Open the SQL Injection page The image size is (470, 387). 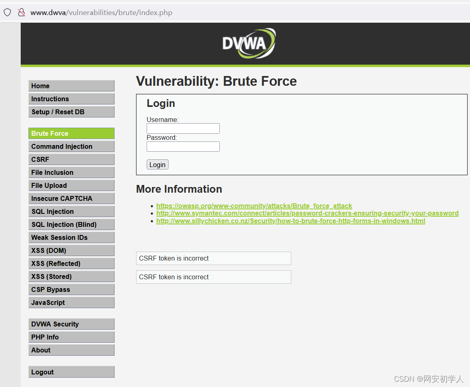(x=71, y=211)
